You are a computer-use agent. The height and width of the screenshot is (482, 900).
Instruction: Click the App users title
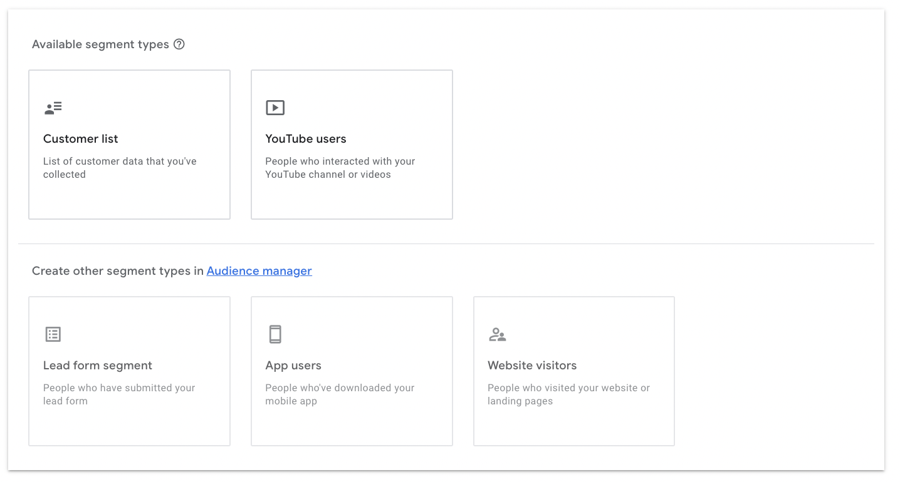[293, 366]
